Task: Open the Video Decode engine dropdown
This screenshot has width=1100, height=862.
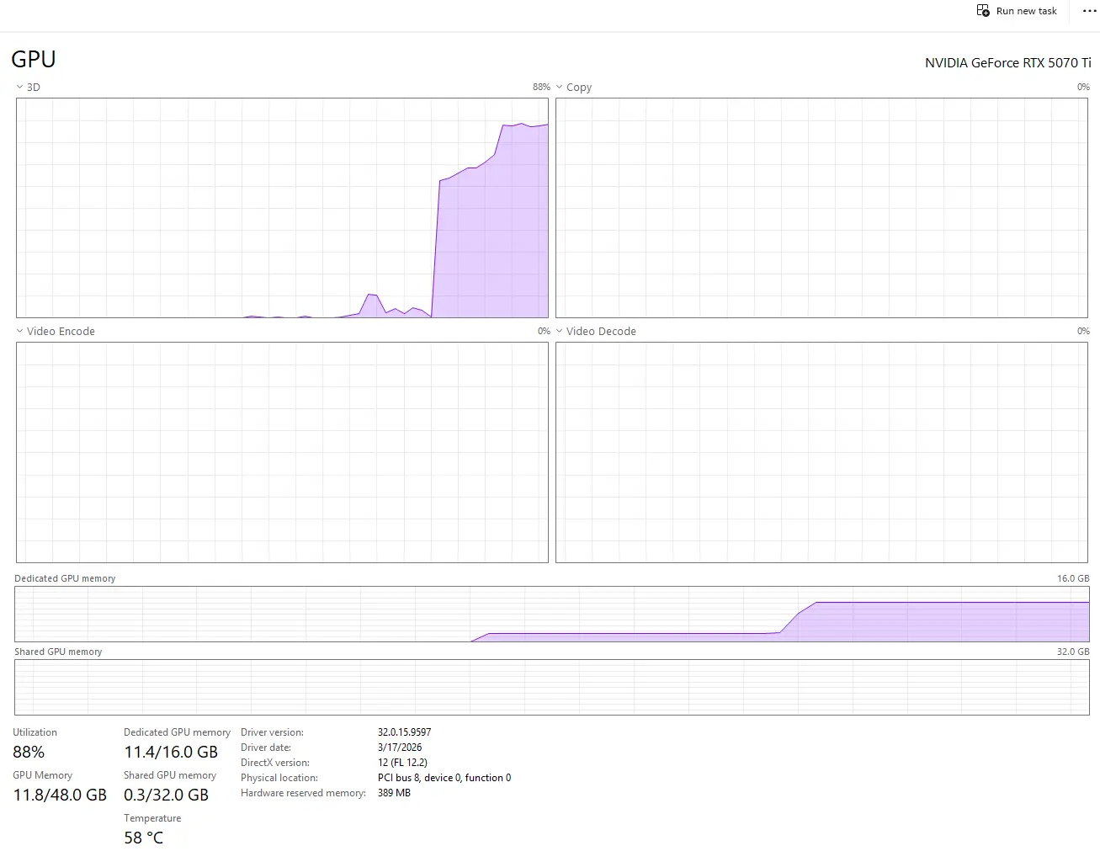Action: pyautogui.click(x=560, y=331)
